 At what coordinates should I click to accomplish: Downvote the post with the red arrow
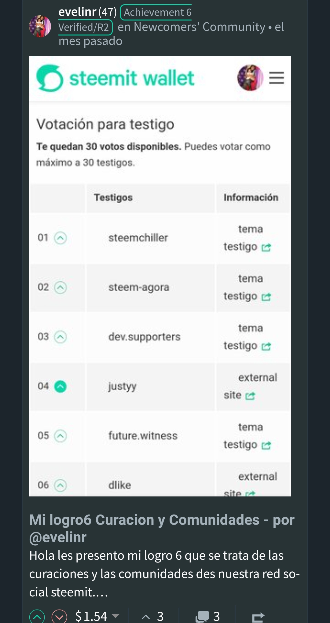click(x=59, y=617)
